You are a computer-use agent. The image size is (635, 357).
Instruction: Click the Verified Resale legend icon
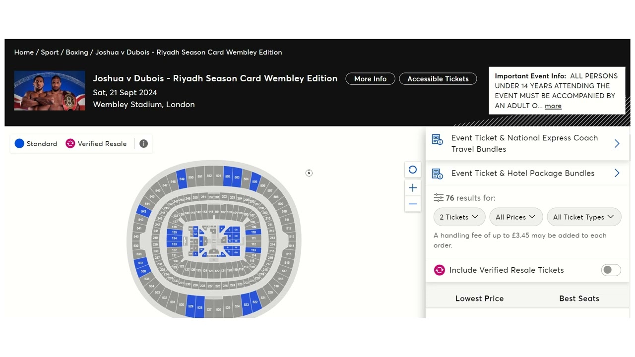click(x=70, y=144)
